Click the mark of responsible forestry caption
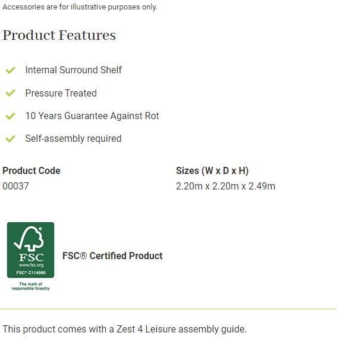337x339 pixels. tap(30, 286)
